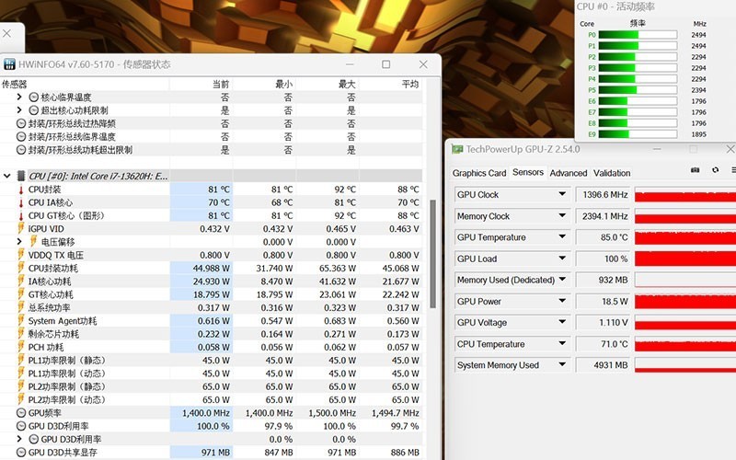Click the lightning icon beside iGPU VID
The image size is (736, 460).
[21, 229]
